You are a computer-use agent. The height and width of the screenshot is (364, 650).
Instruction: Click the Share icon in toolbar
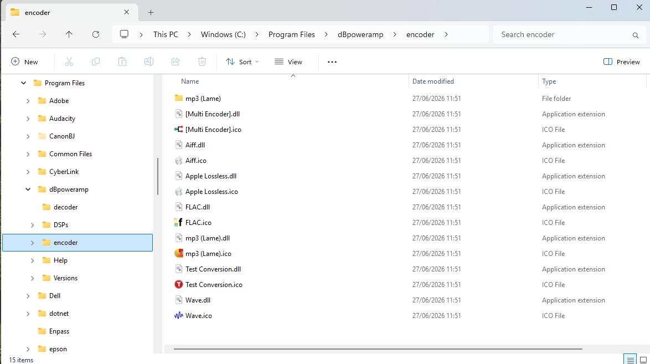pos(176,62)
